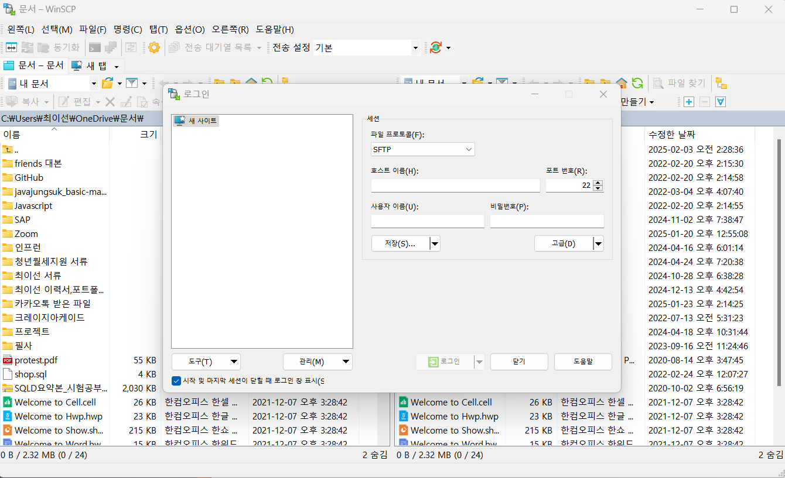The image size is (785, 478).
Task: Open the 명령(C) menu
Action: click(x=128, y=29)
